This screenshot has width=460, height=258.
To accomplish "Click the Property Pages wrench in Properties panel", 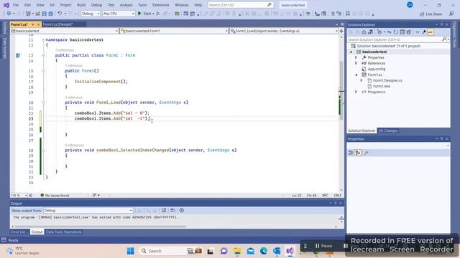I will [x=366, y=153].
